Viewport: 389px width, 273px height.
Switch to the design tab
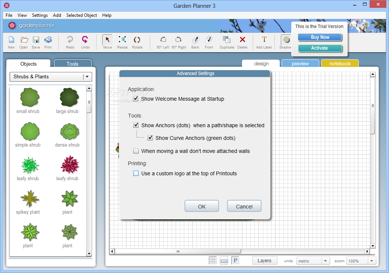coord(261,63)
